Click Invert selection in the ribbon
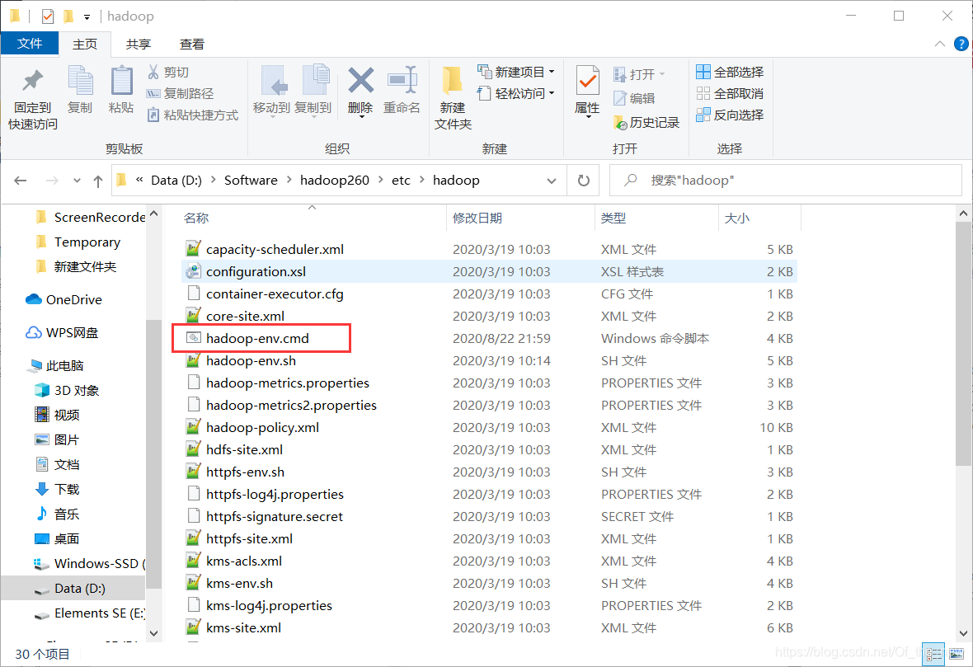The image size is (973, 667). pyautogui.click(x=730, y=115)
